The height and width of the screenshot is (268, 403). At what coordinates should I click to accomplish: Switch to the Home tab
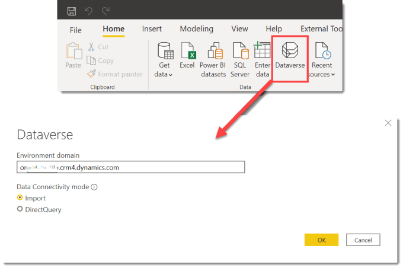pyautogui.click(x=114, y=29)
